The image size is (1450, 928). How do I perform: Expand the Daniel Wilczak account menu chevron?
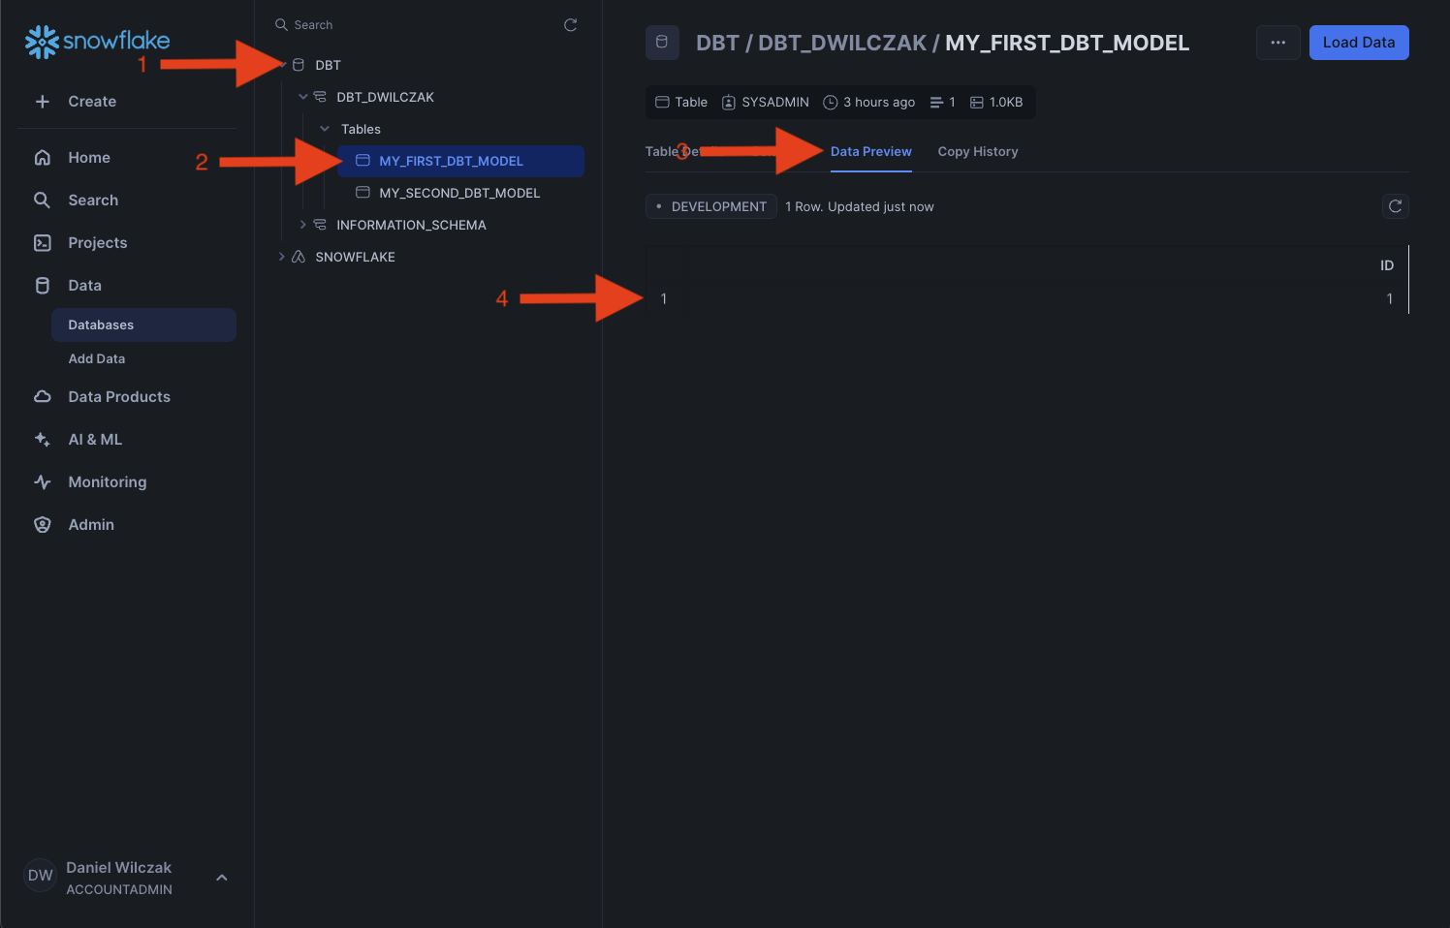click(x=222, y=878)
